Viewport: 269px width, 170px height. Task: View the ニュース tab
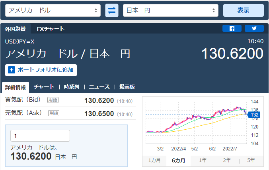(99, 87)
